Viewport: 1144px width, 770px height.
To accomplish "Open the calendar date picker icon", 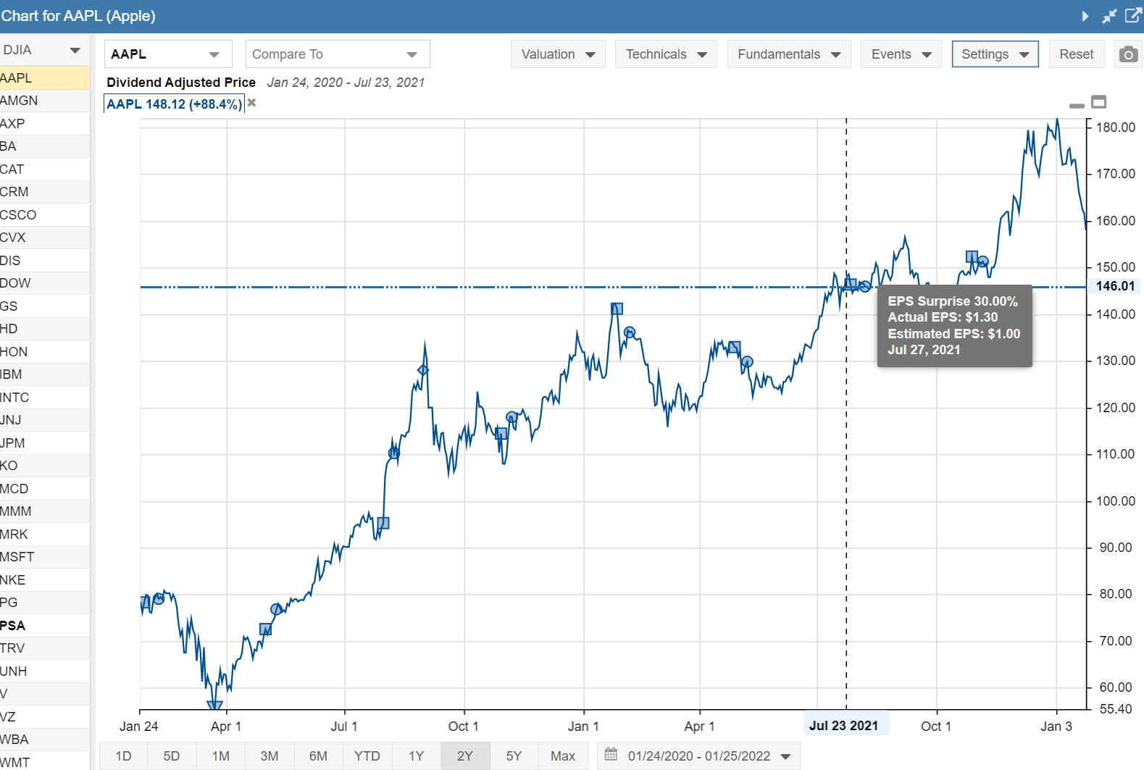I will pyautogui.click(x=611, y=755).
